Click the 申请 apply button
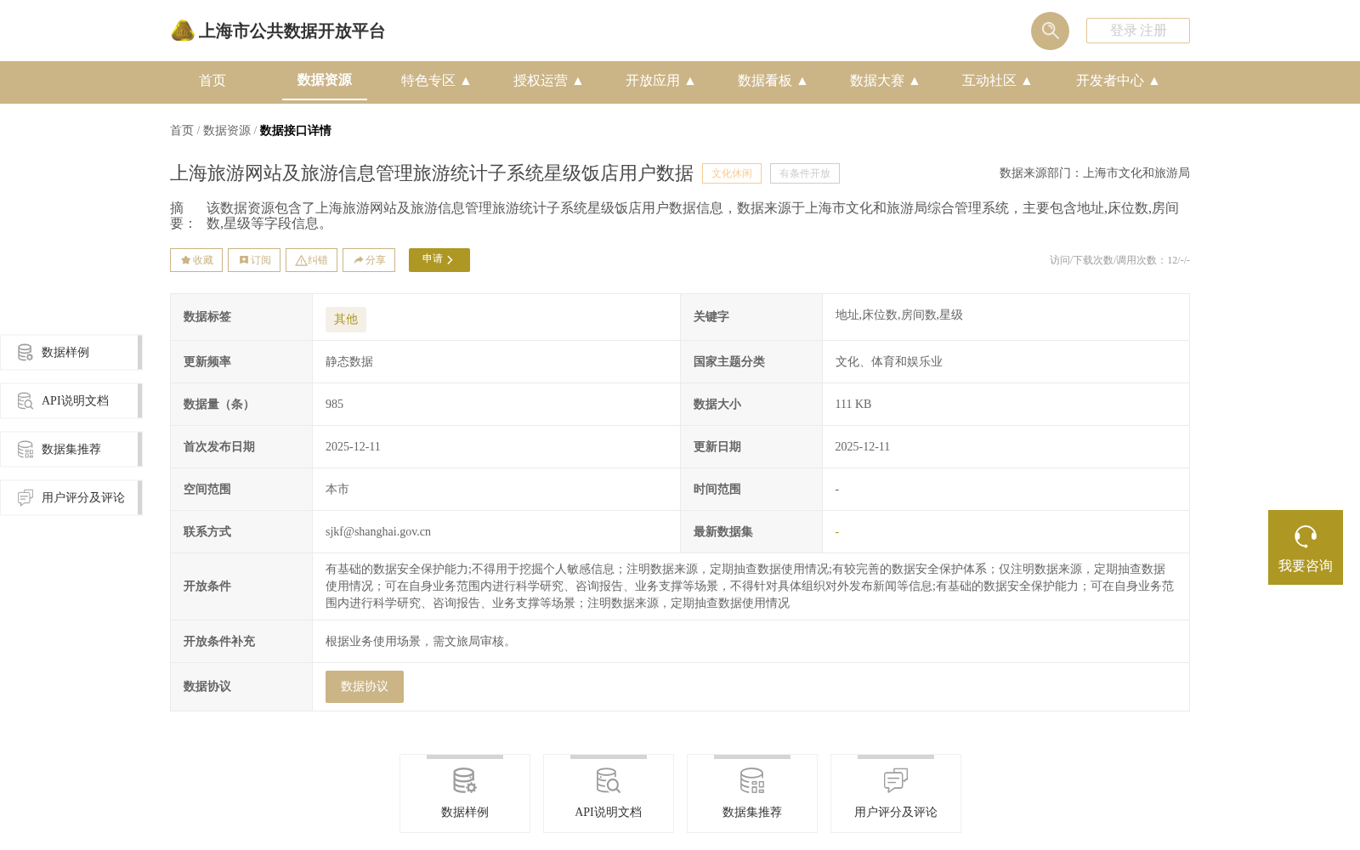1360x850 pixels. coord(439,260)
